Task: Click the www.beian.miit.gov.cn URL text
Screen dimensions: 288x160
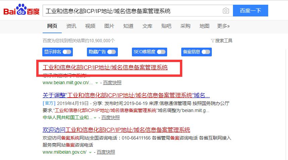Action: coord(67,83)
